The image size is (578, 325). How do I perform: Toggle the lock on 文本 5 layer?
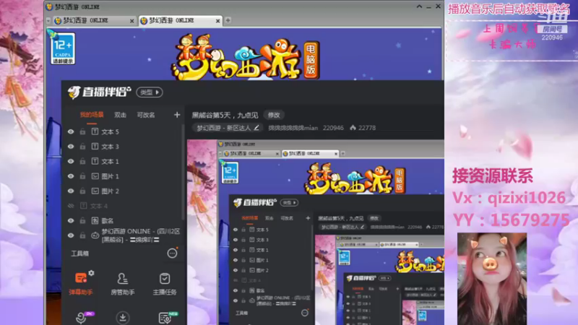point(82,131)
